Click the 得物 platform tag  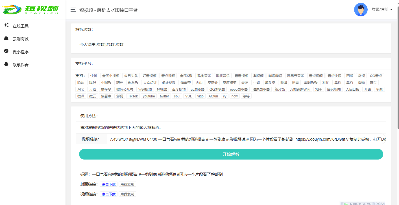361,83
